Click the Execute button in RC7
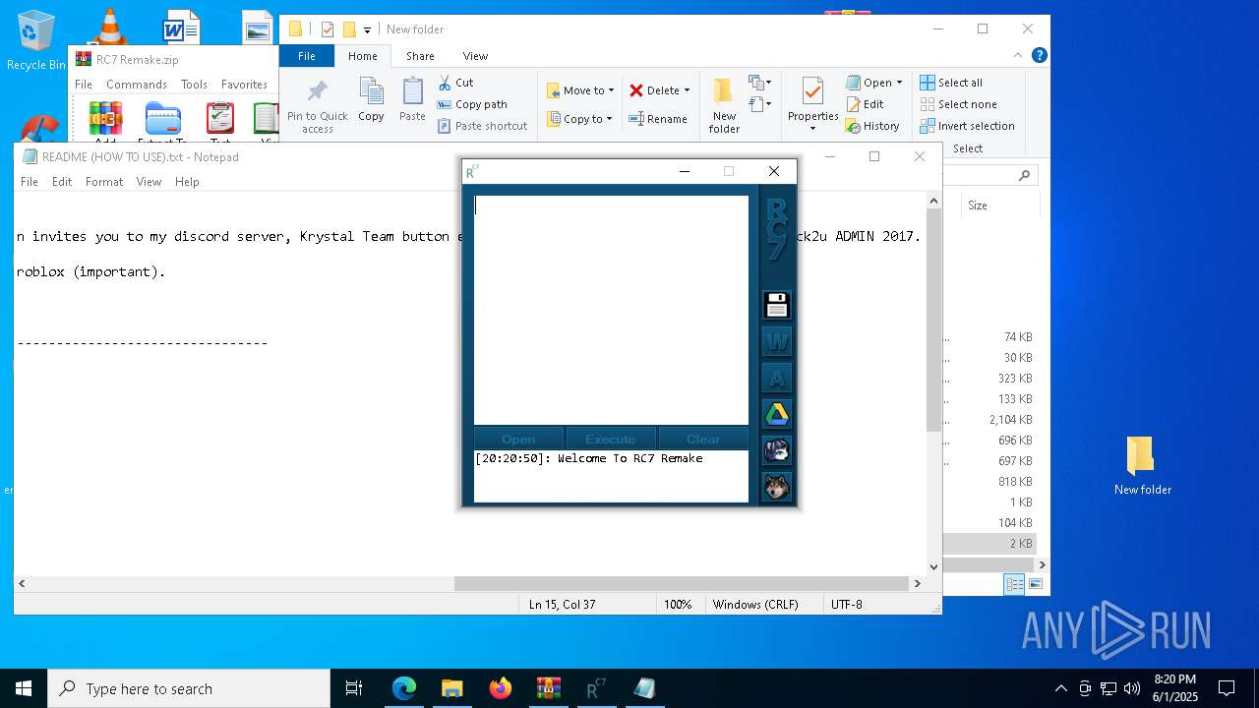The height and width of the screenshot is (708, 1259). pos(611,439)
